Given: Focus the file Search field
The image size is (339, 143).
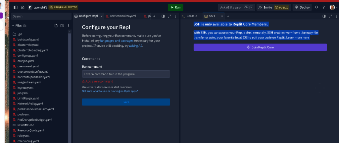Looking at the screenshot, I should [x=41, y=16].
